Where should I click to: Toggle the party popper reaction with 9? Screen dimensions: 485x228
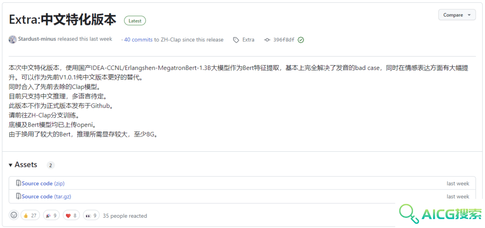coord(51,215)
